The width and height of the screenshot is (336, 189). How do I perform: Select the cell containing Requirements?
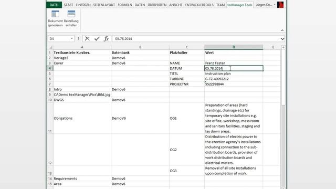coord(82,178)
